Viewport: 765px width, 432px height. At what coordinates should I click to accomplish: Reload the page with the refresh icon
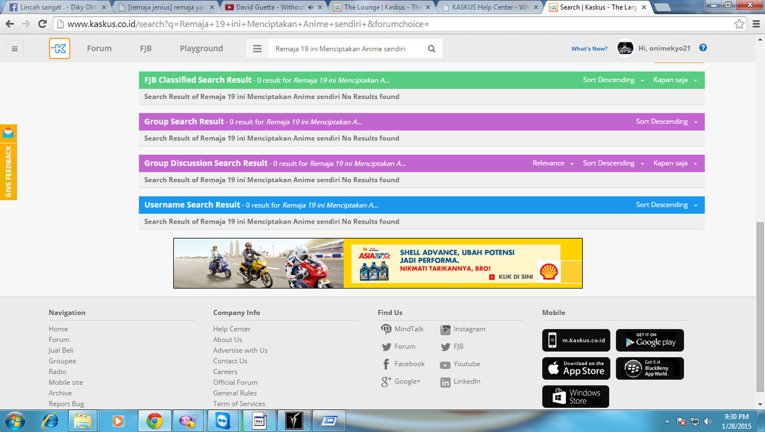pyautogui.click(x=42, y=24)
